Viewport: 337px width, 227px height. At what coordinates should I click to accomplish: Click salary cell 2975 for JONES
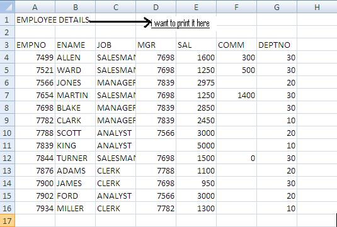click(x=197, y=82)
